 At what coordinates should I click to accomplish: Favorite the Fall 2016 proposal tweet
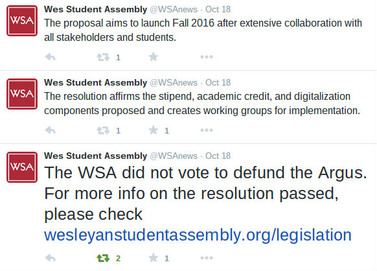tap(153, 57)
